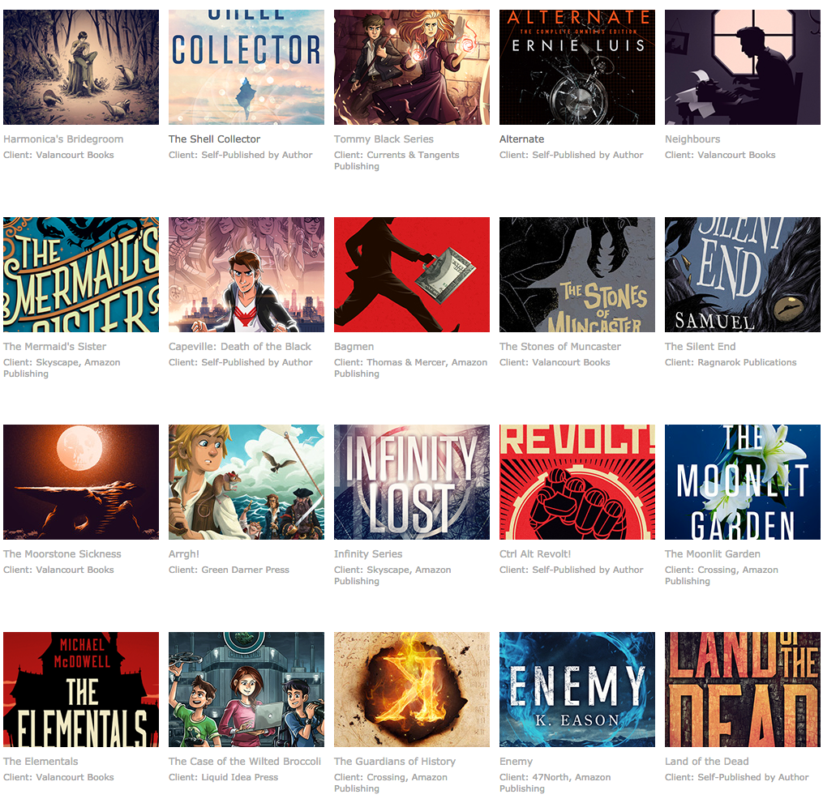Follow The Moonlit Garden title link

712,554
